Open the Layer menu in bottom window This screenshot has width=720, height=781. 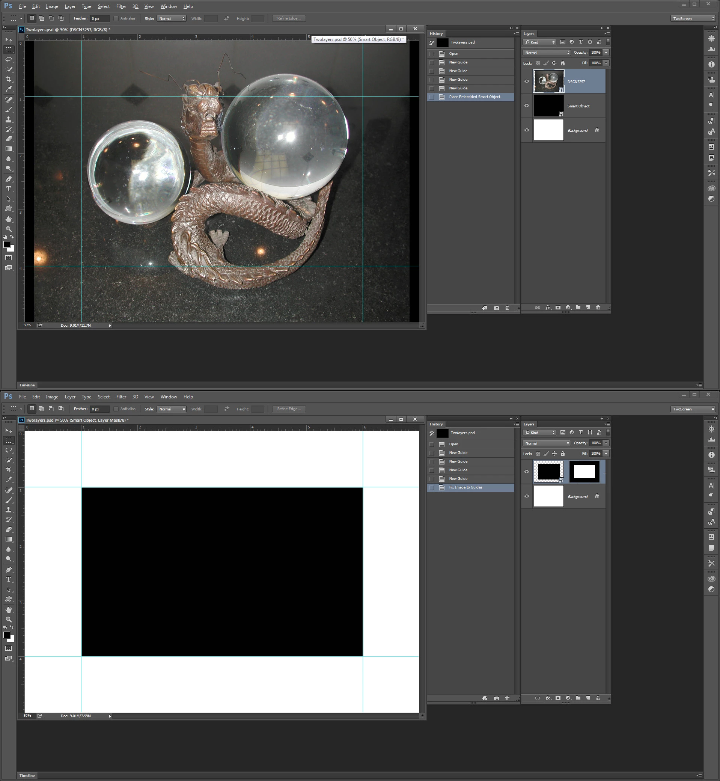(x=70, y=397)
